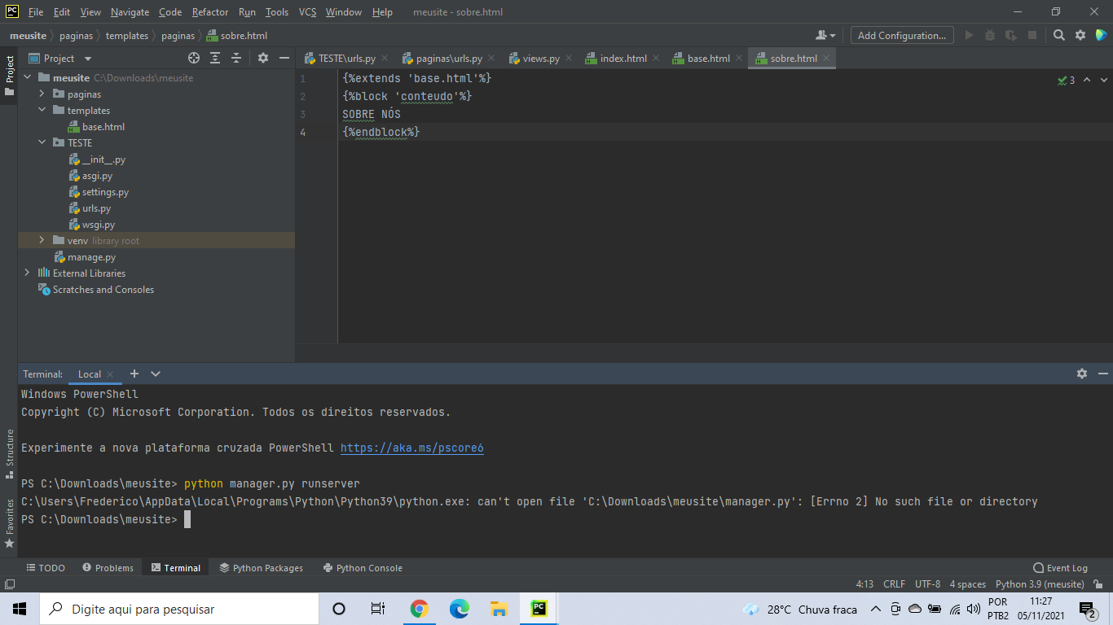Open the Project view dropdown
Image resolution: width=1113 pixels, height=625 pixels.
point(88,59)
